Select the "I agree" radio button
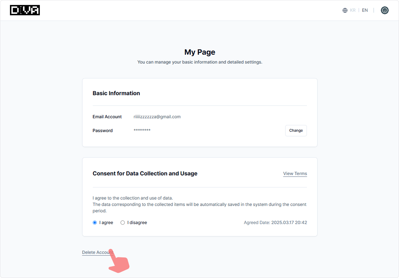 pyautogui.click(x=95, y=223)
